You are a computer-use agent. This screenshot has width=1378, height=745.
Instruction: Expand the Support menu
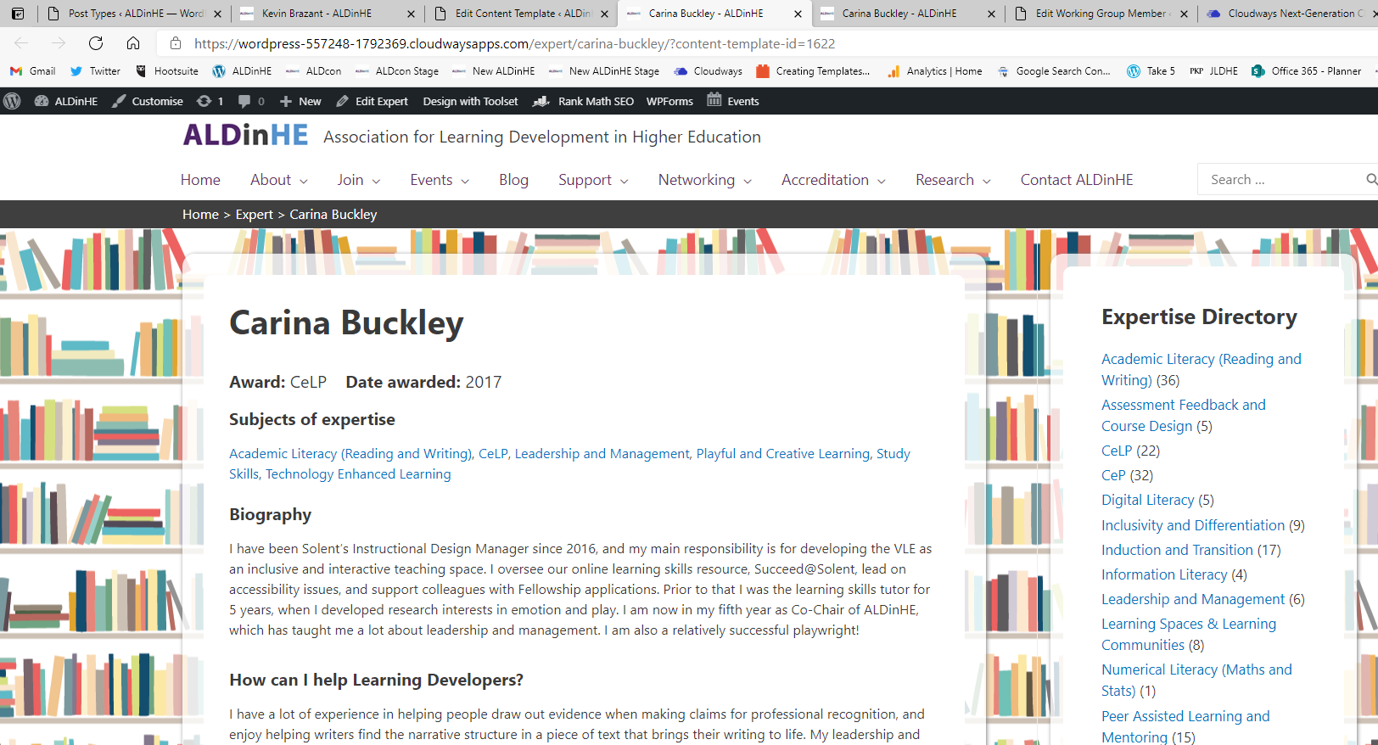coord(593,180)
